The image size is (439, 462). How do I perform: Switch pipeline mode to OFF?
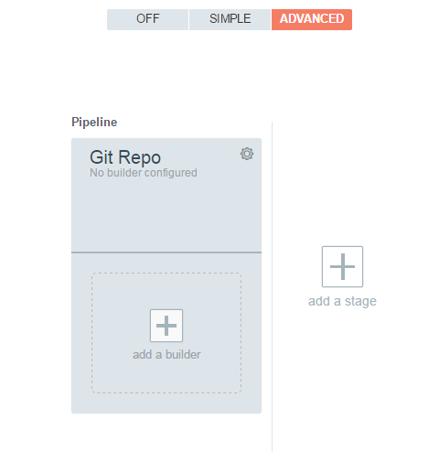coord(147,19)
